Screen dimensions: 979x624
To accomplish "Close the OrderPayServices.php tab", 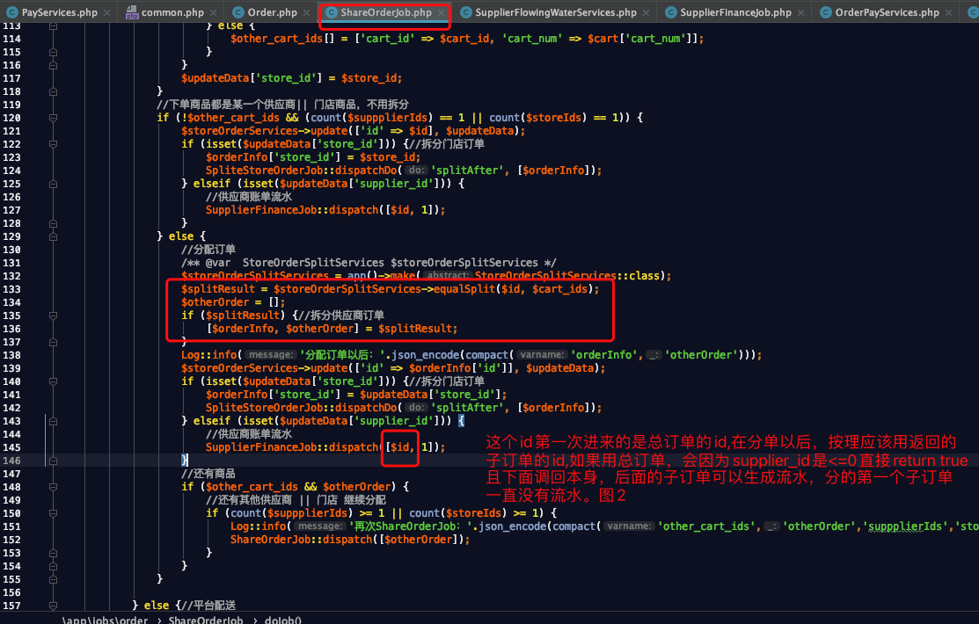I will (949, 12).
